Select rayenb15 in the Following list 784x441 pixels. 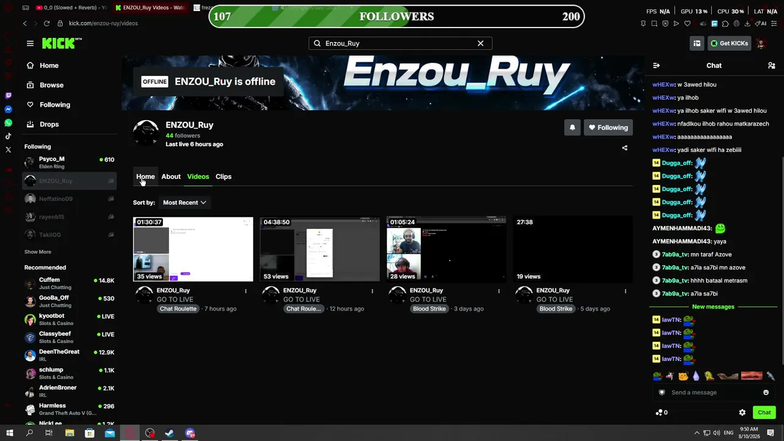point(69,217)
